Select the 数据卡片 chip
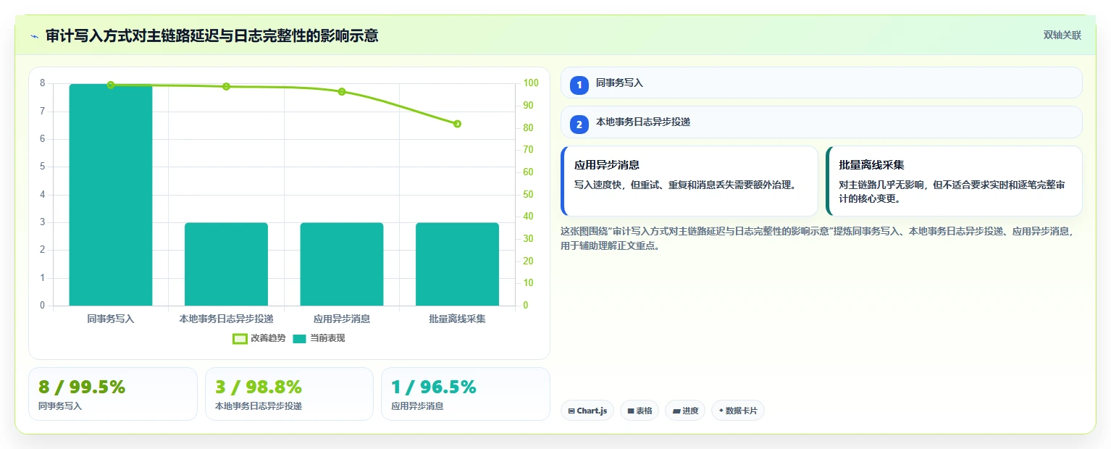The image size is (1111, 449). (738, 411)
